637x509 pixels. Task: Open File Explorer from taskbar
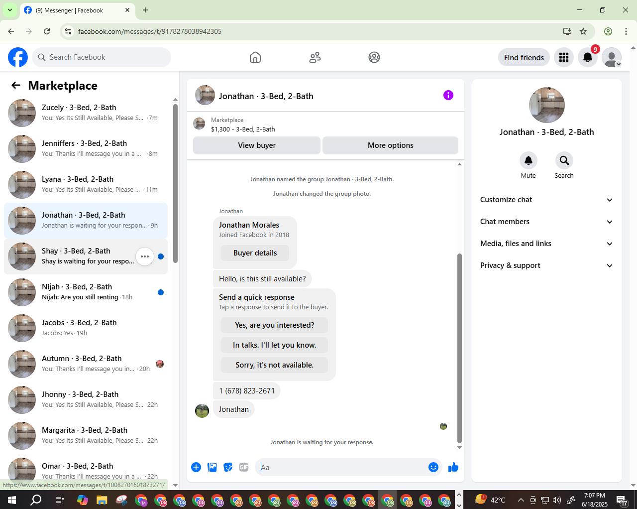click(x=102, y=500)
